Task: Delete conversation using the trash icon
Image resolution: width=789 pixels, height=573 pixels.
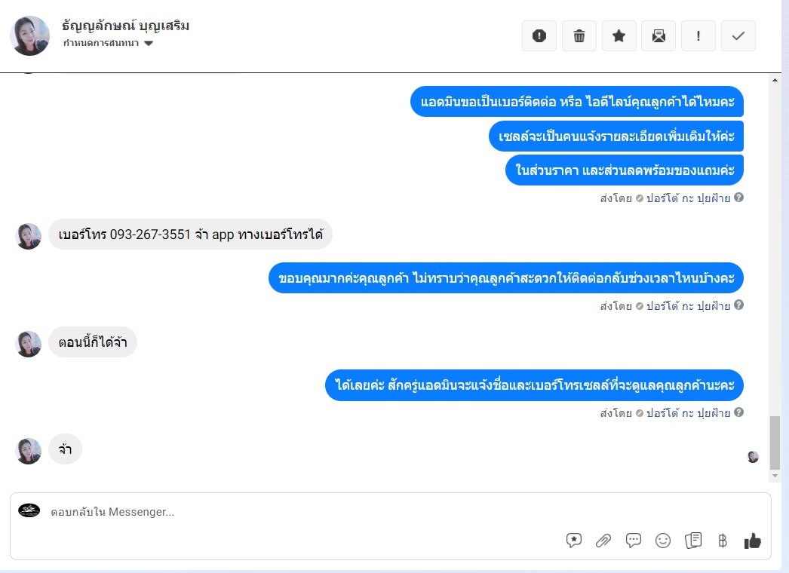Action: [x=579, y=35]
